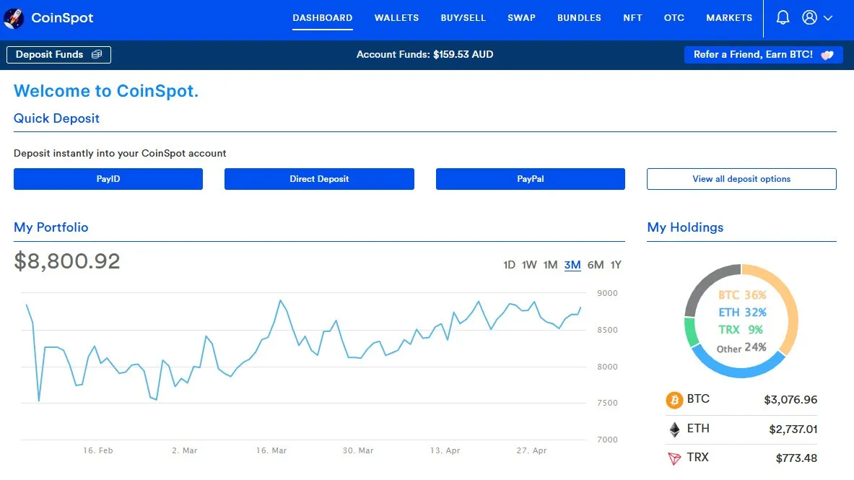Click the heart icon in referral banner

pos(827,55)
